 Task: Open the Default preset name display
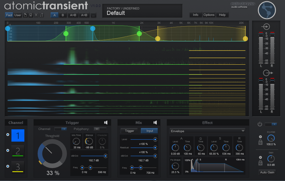pyautogui.click(x=142, y=11)
